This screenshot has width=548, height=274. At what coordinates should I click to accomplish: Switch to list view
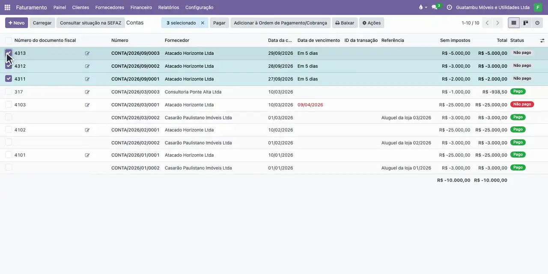pos(514,23)
